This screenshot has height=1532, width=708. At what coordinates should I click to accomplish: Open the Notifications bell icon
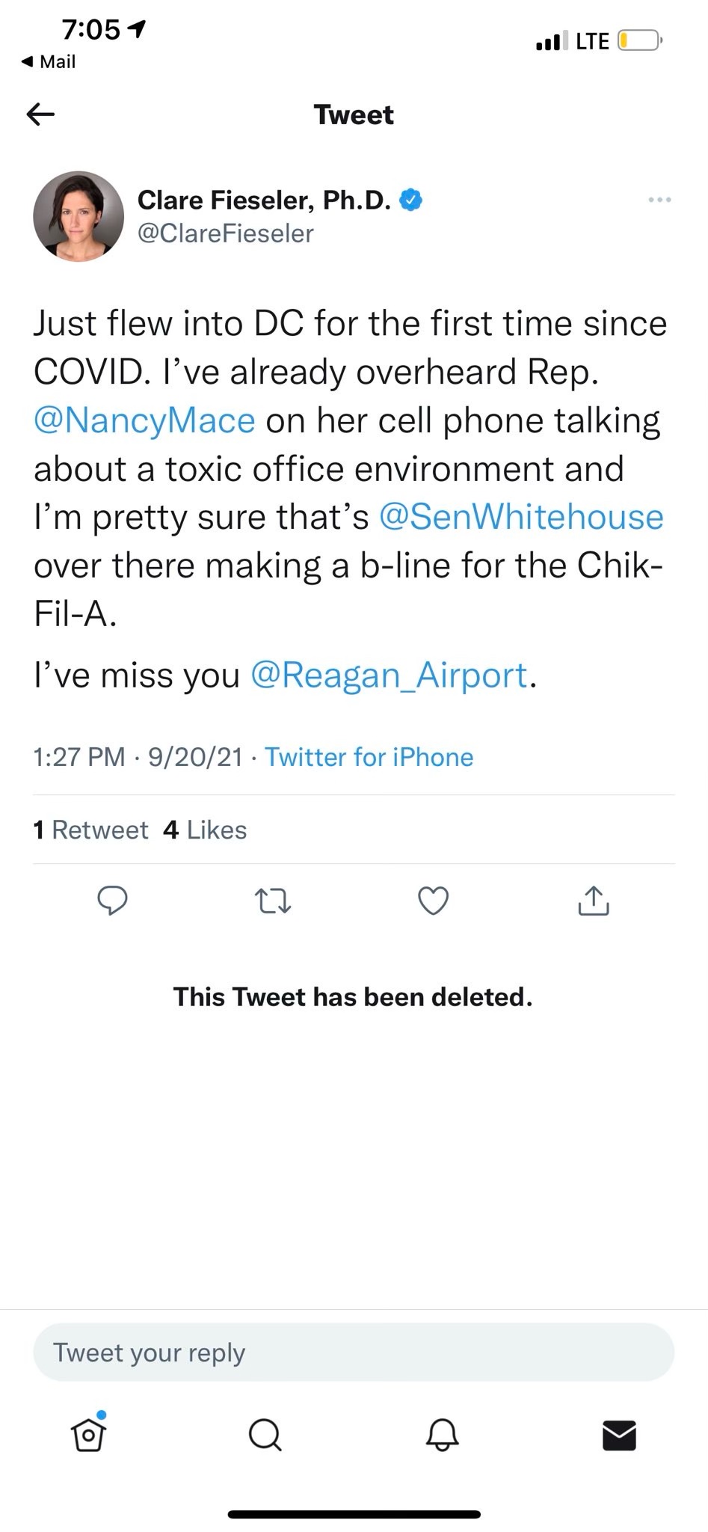pos(442,1435)
